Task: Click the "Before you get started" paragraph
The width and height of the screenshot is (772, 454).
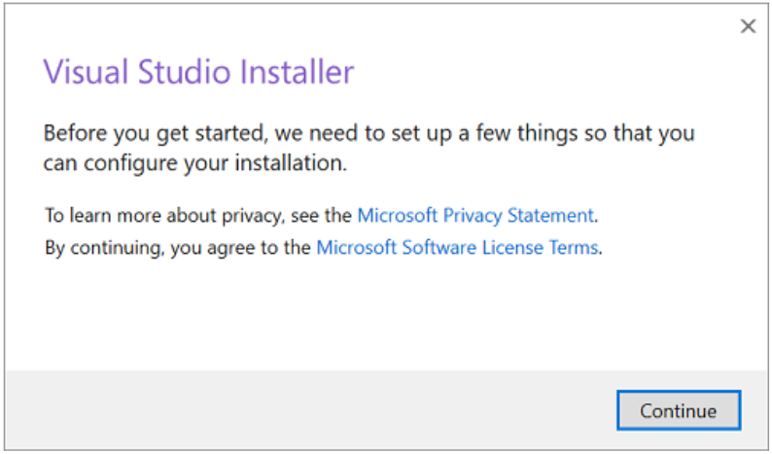Action: pyautogui.click(x=368, y=133)
